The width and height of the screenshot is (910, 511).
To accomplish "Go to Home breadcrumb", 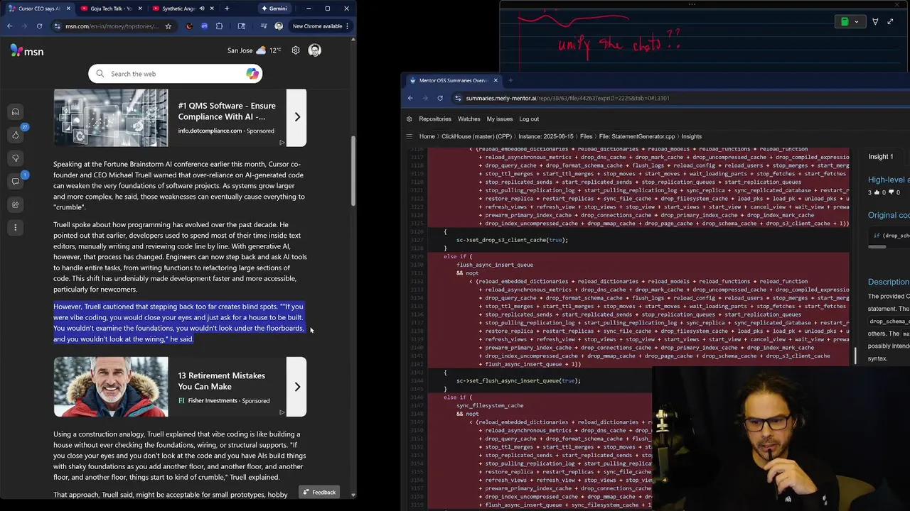I will click(x=427, y=136).
